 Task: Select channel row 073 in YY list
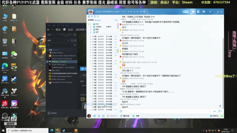[102, 37]
